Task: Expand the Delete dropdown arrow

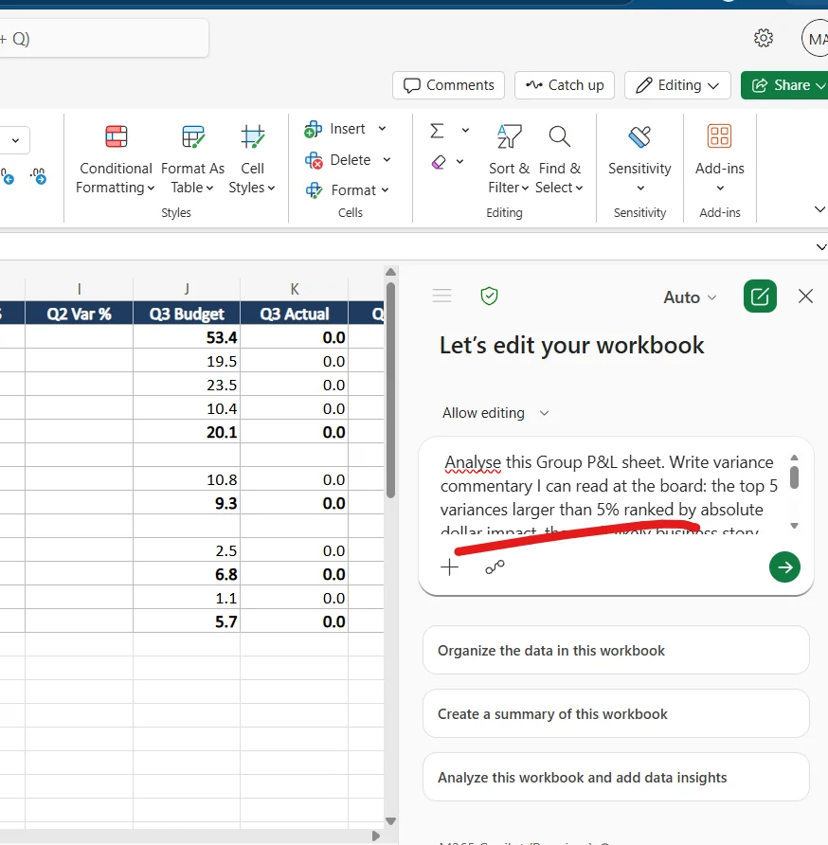Action: (x=387, y=159)
